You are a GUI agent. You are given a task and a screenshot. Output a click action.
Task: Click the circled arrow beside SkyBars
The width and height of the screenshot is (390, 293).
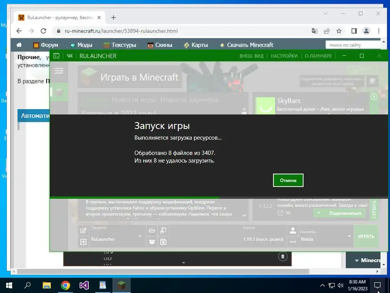tap(374, 97)
